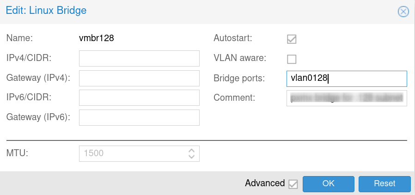Increase MTU with the up arrow
The width and height of the screenshot is (415, 195).
[x=191, y=150]
